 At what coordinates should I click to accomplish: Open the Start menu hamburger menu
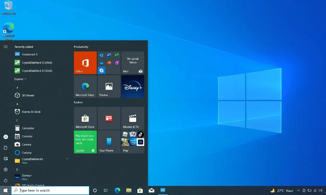click(x=5, y=47)
